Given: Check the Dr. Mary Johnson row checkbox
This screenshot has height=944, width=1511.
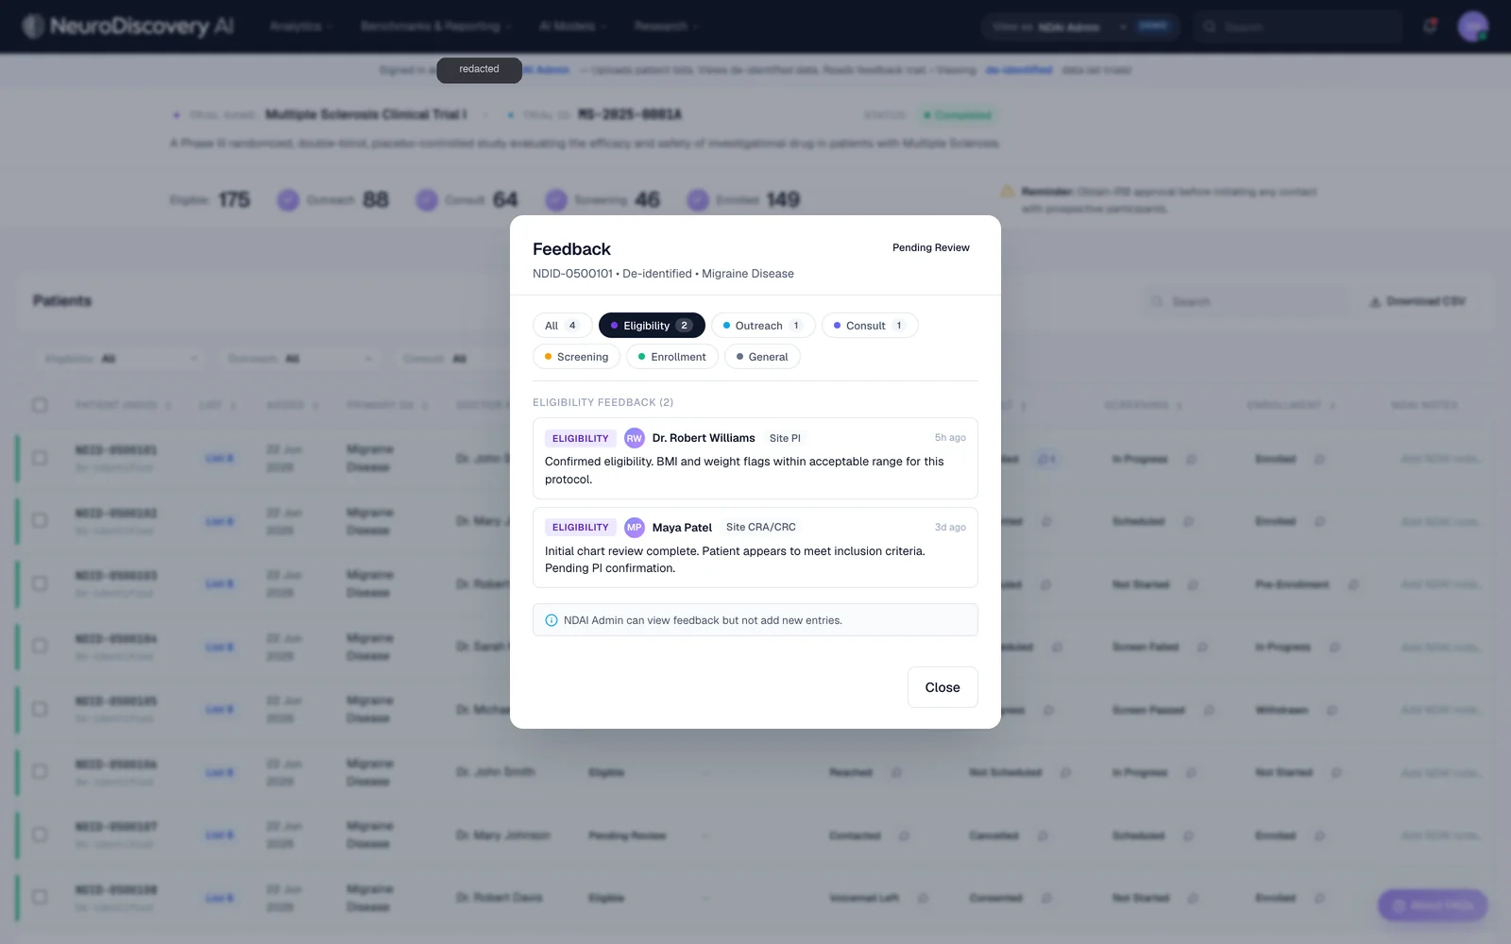Looking at the screenshot, I should 40,834.
